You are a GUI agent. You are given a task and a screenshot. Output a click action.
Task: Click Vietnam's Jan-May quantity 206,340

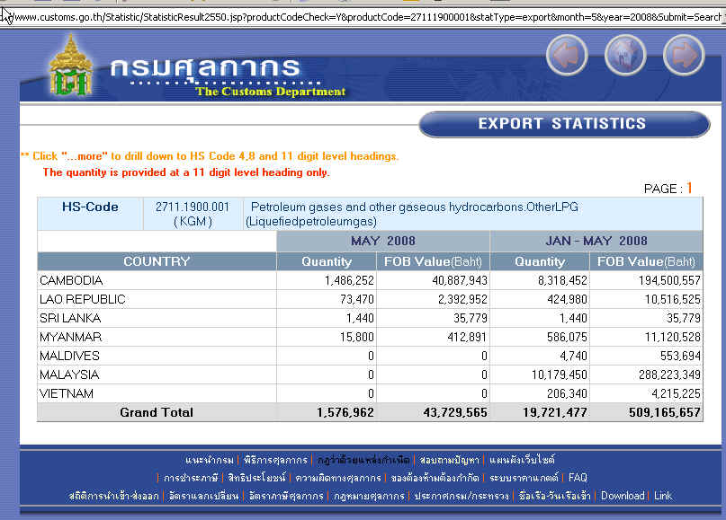(x=567, y=393)
